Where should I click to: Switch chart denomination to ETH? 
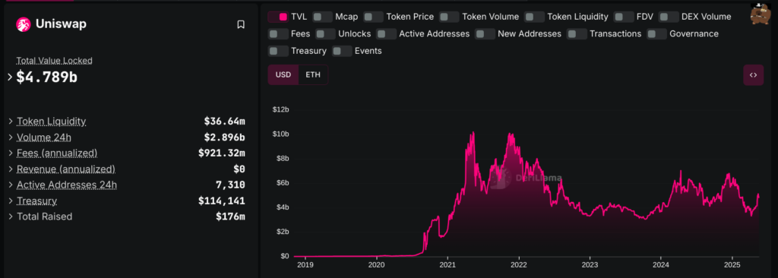click(313, 75)
